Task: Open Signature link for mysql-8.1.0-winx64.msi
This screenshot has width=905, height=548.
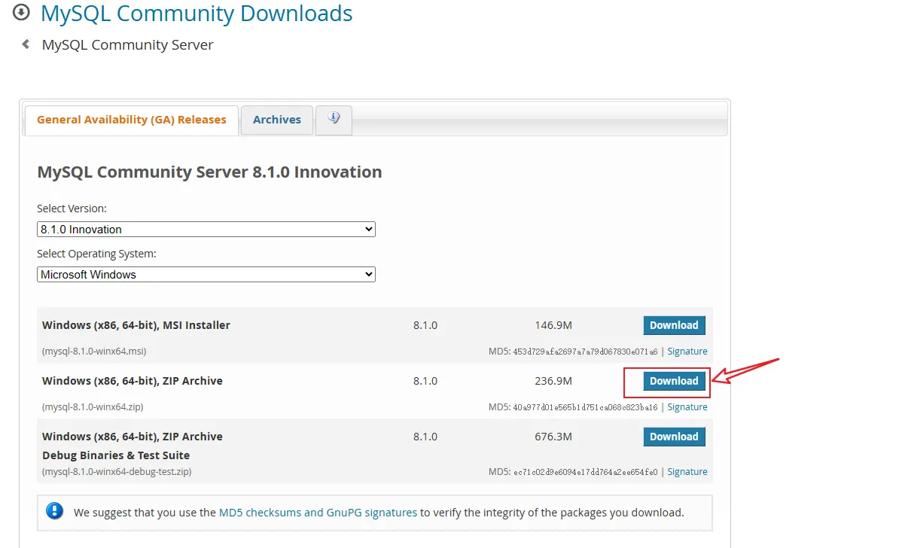Action: point(687,352)
